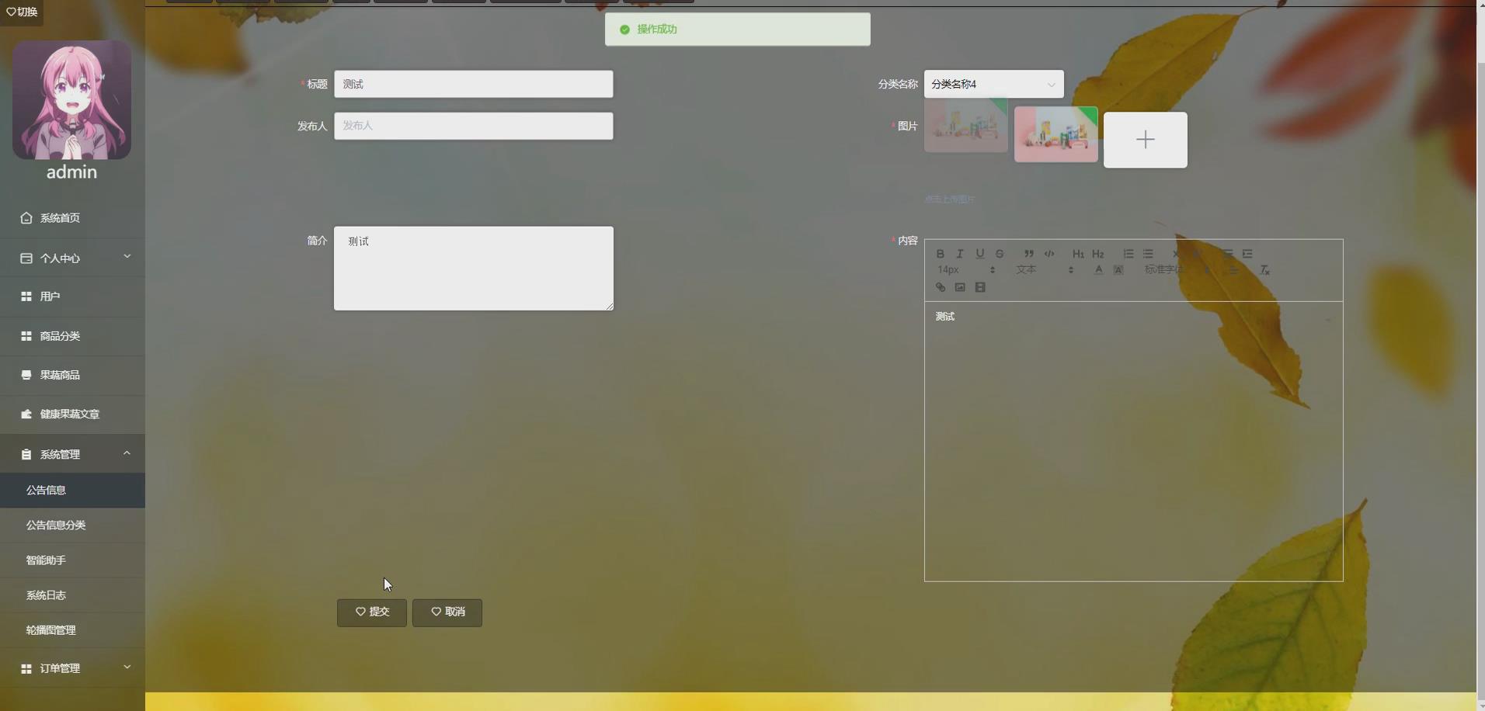Cancel the form with 取消 button
This screenshot has height=711, width=1485.
point(447,612)
